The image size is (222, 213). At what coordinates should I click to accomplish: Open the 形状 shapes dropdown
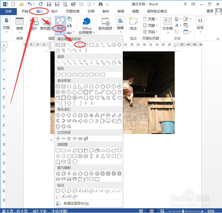(60, 25)
